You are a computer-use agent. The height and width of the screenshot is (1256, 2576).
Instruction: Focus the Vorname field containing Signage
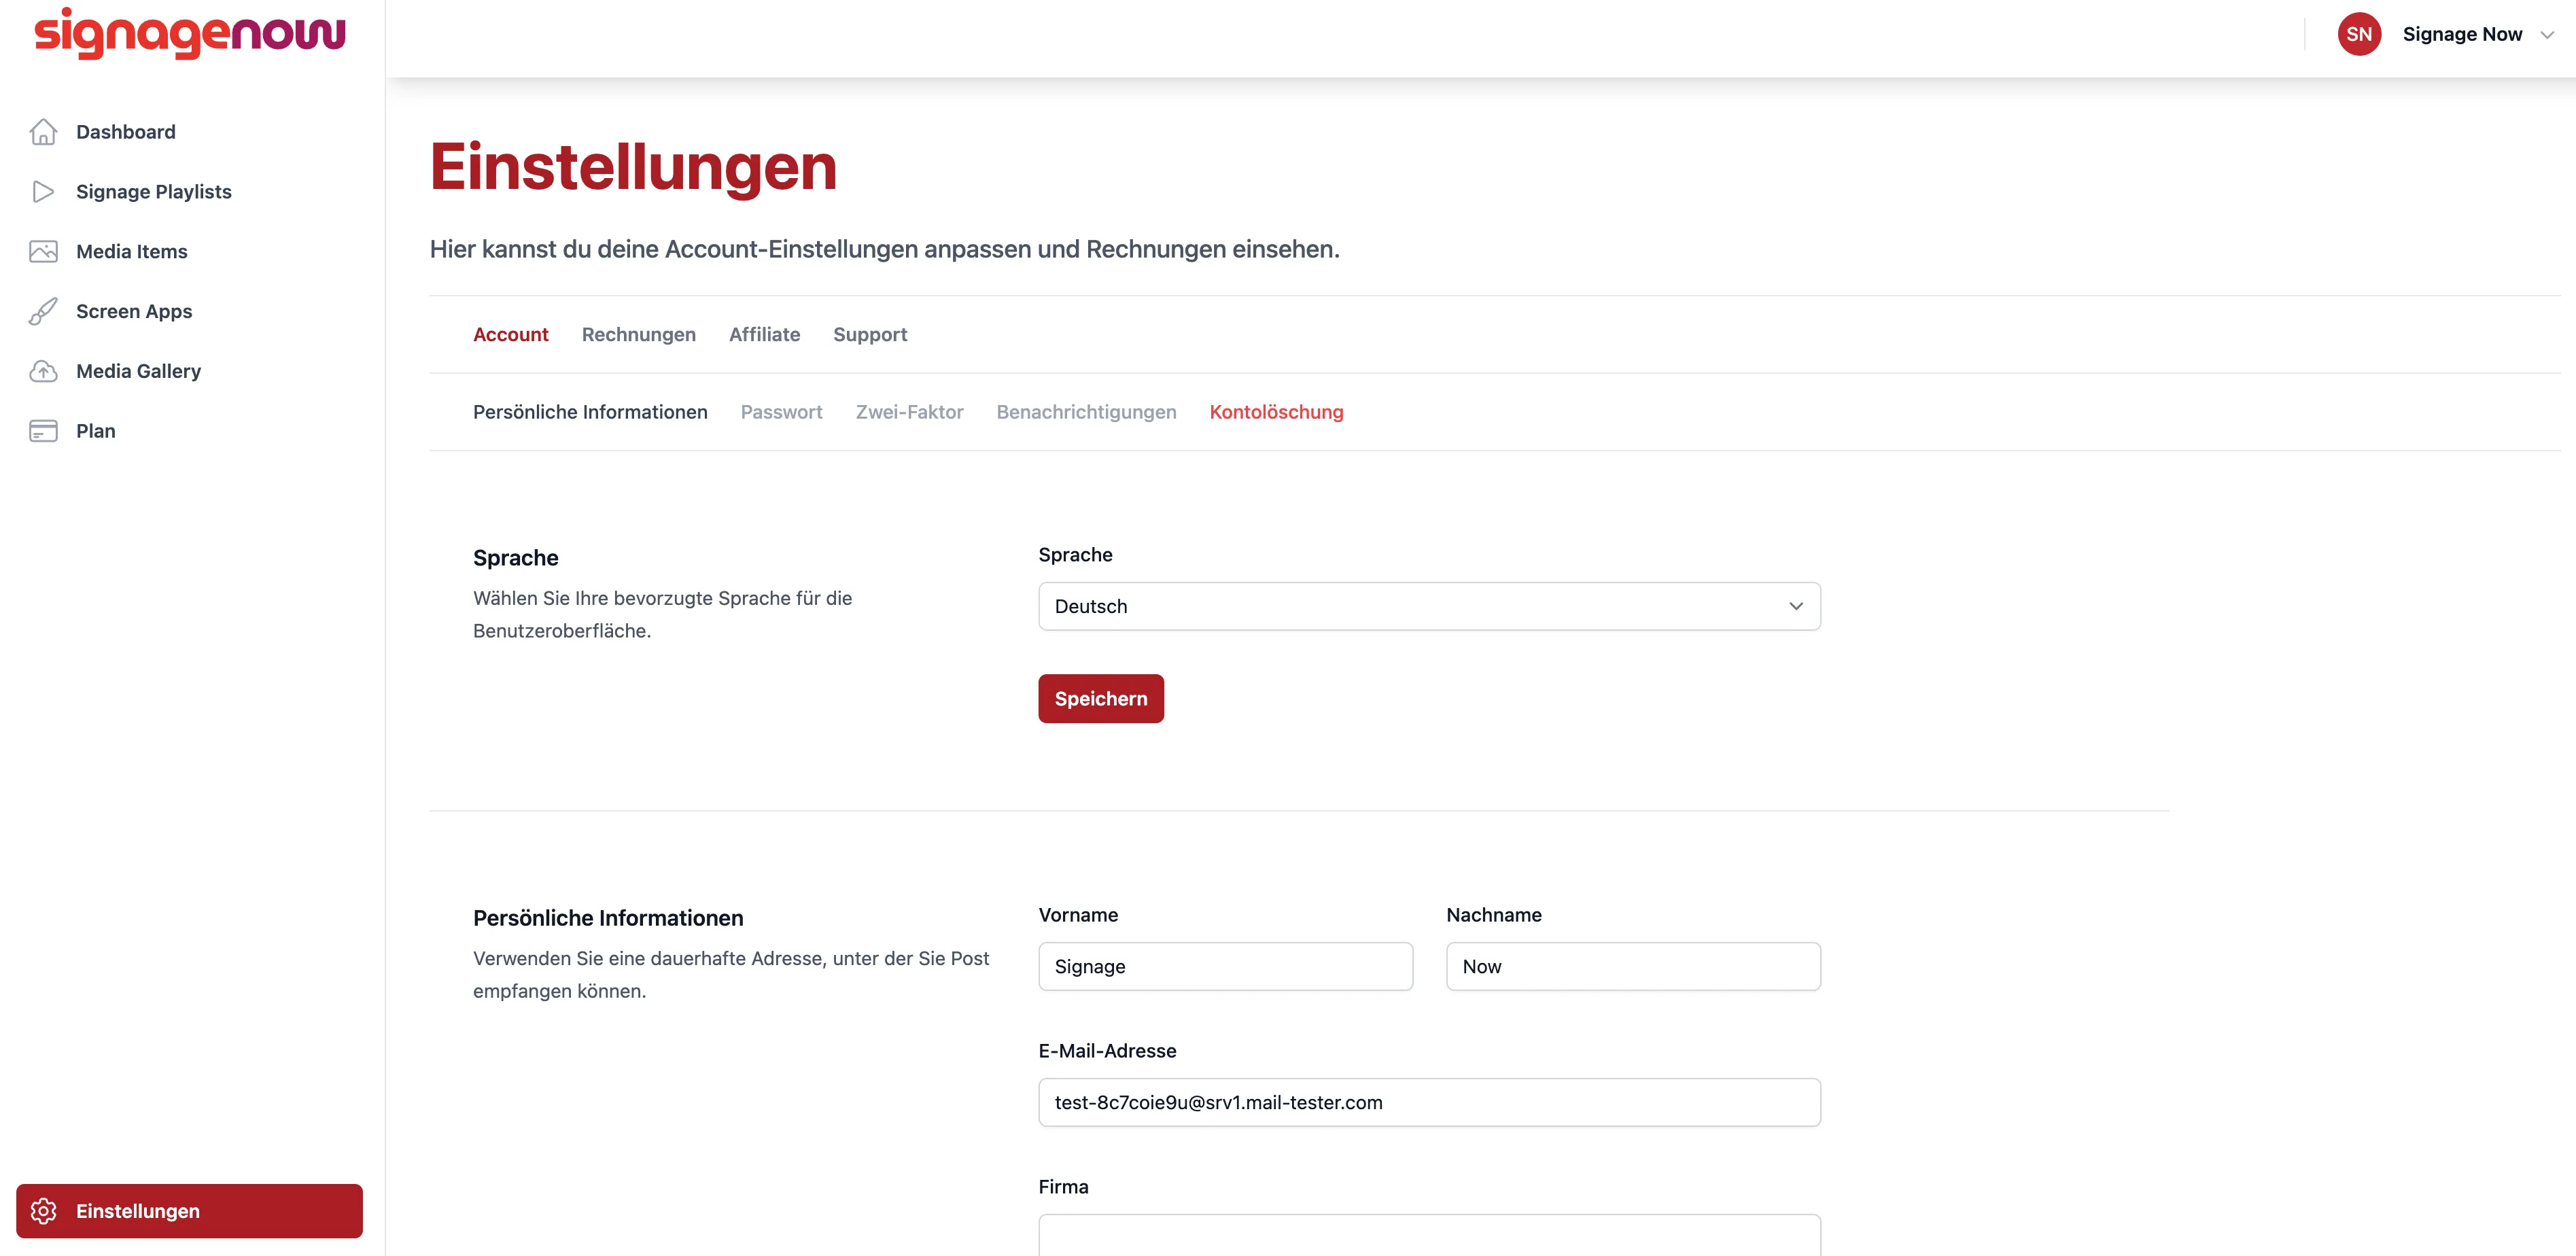click(x=1225, y=966)
